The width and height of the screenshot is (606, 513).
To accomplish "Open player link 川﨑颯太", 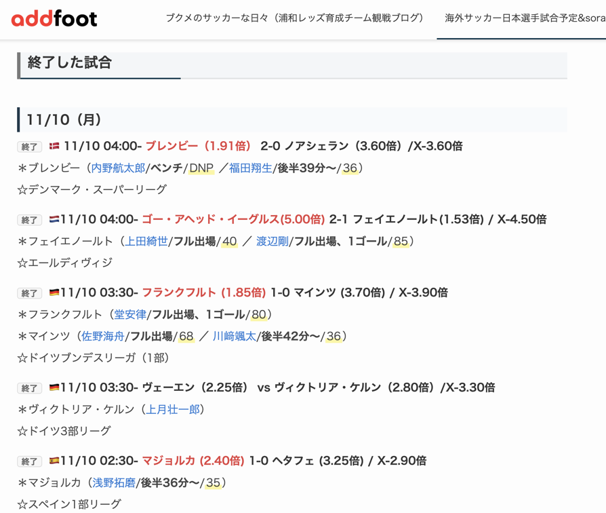I will 235,336.
